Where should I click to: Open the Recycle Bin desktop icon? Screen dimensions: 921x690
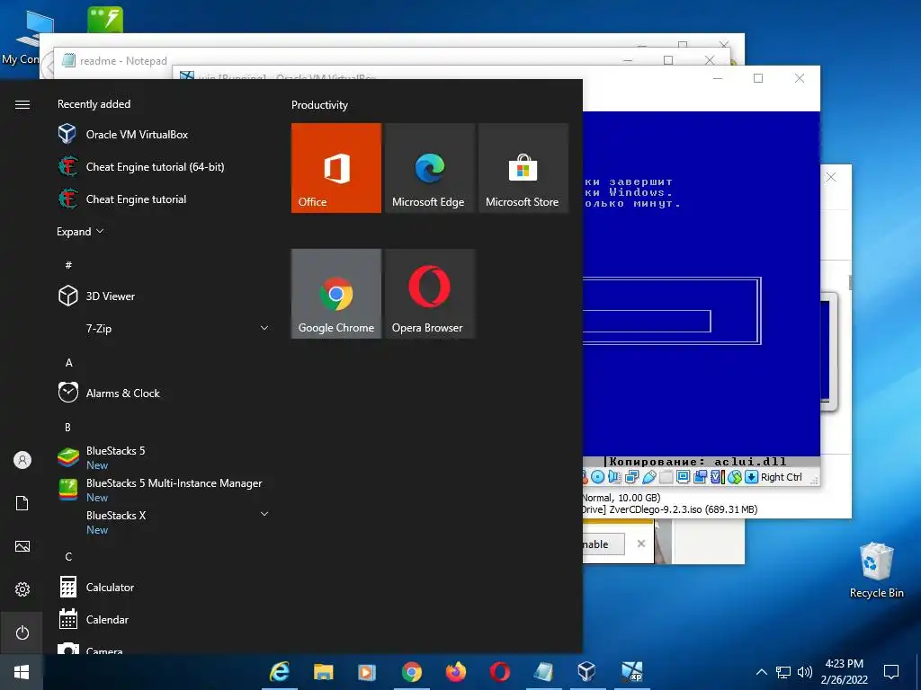[876, 570]
